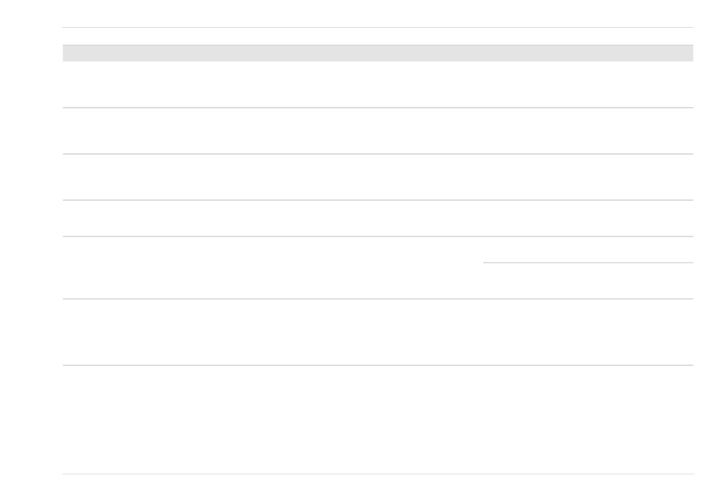Select the narrow fourth blank row
The height and width of the screenshot is (494, 714).
tap(377, 218)
